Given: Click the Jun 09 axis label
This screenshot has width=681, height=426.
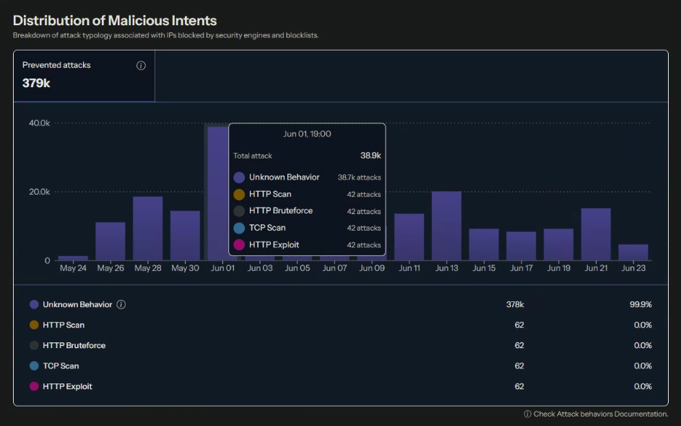Looking at the screenshot, I should coord(372,268).
